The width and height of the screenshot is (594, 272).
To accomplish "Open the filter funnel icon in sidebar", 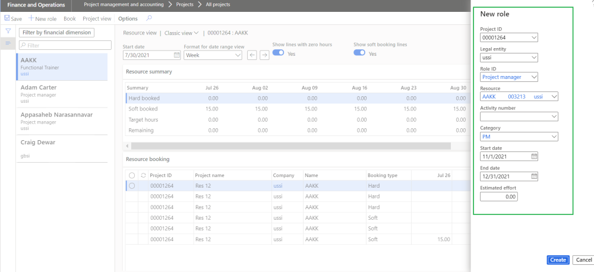I will [8, 31].
